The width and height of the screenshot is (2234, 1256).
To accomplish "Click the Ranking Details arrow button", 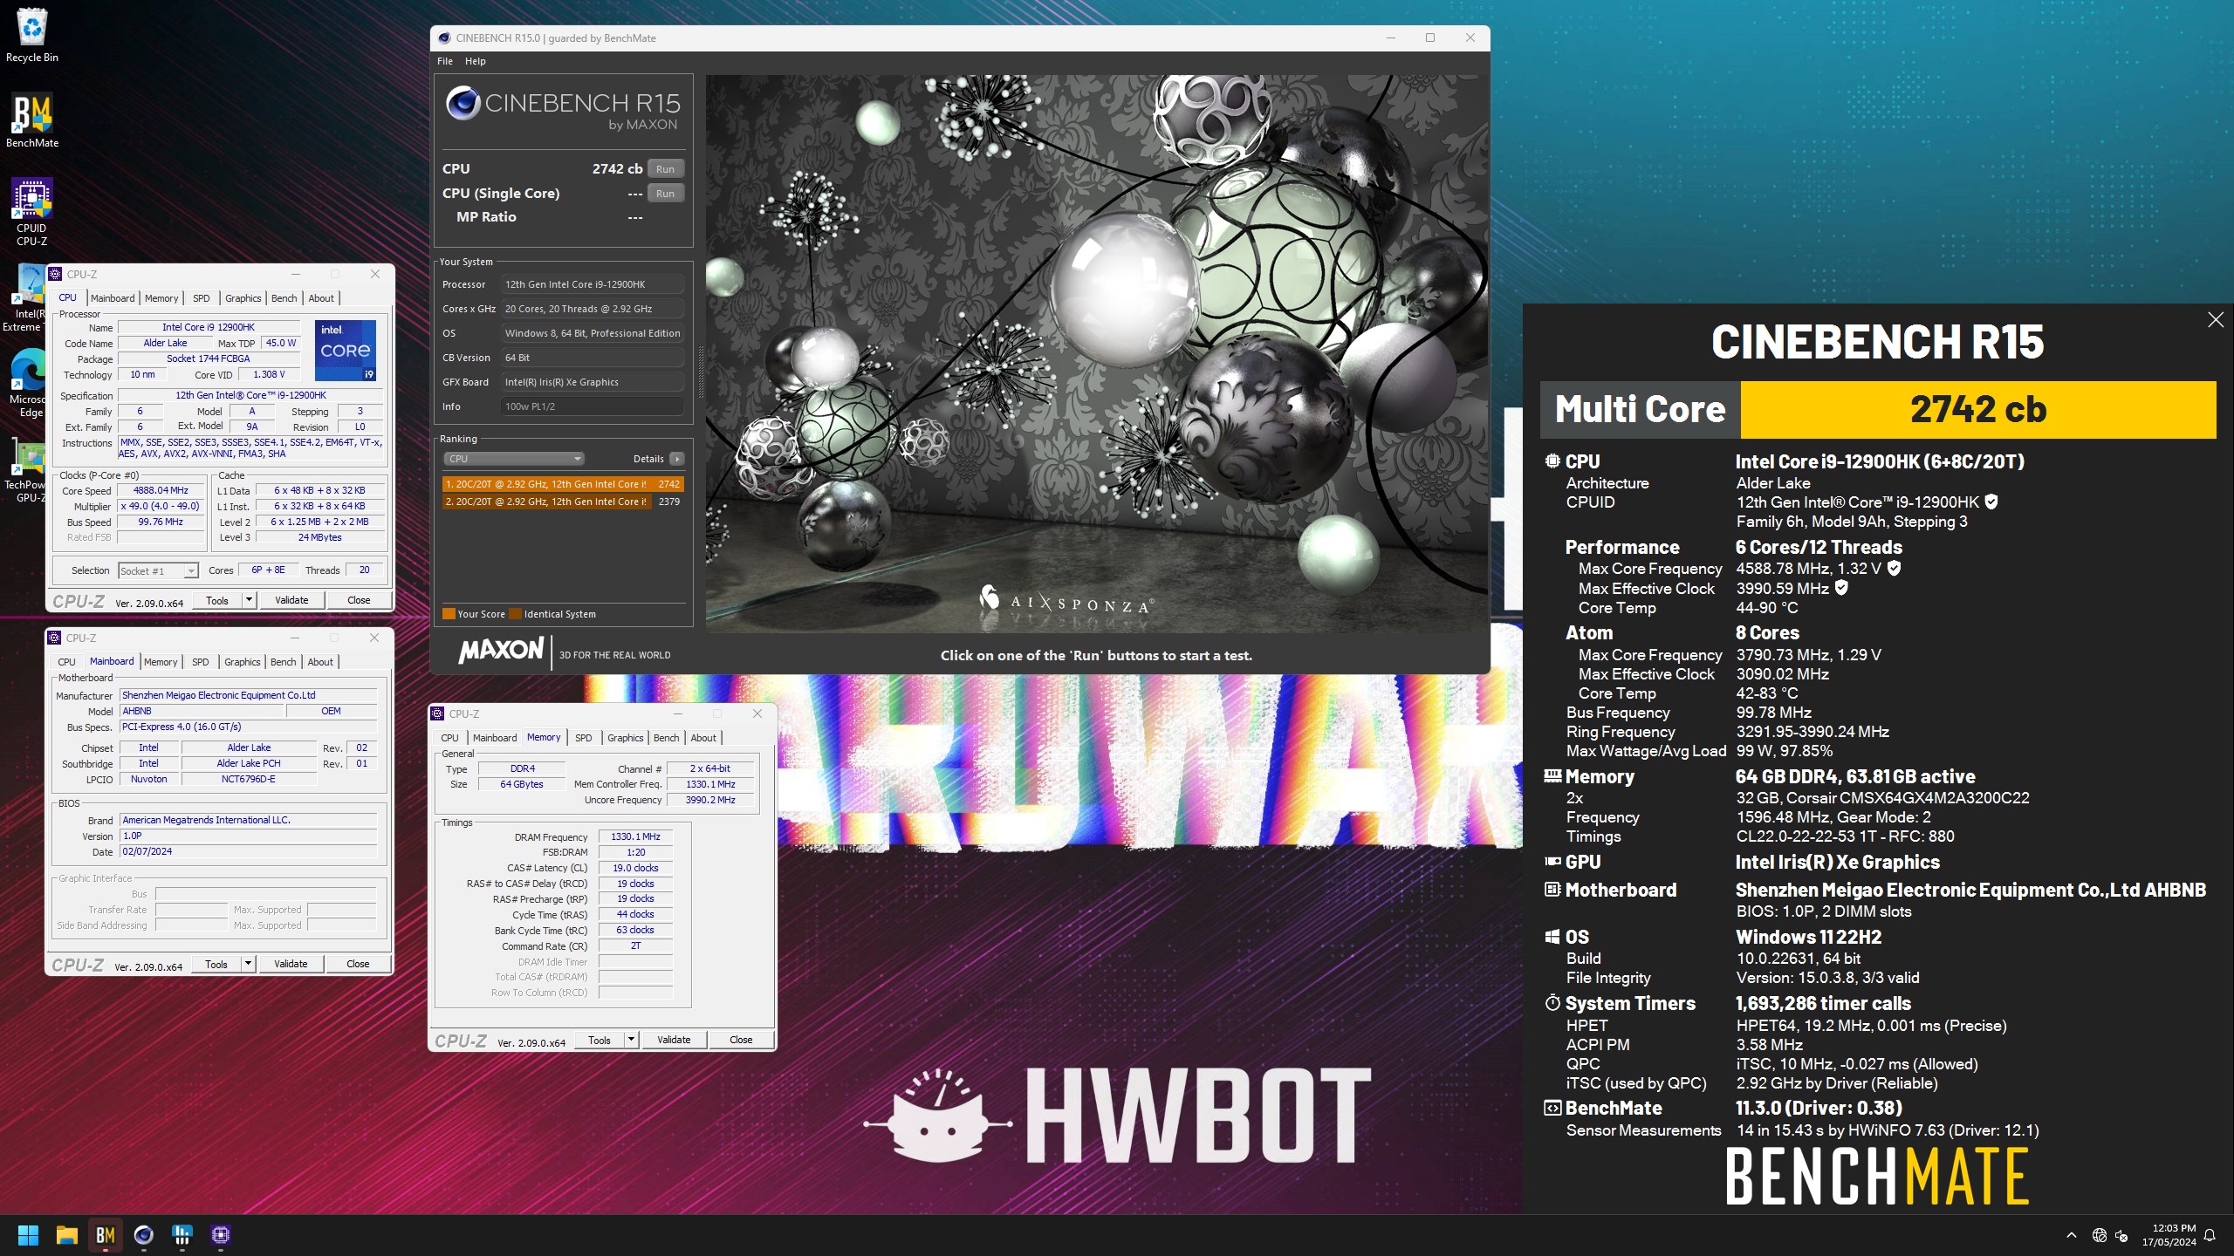I will click(x=677, y=459).
